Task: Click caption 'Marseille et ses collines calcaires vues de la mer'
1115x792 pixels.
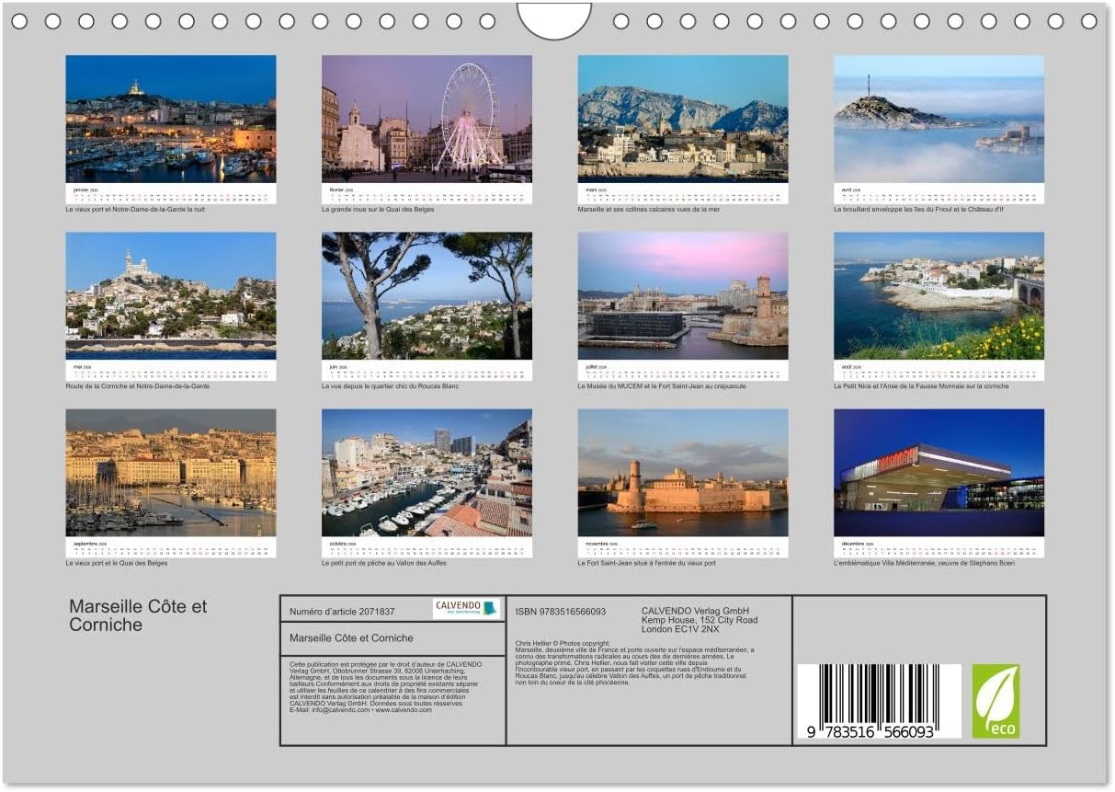Action: pos(649,209)
